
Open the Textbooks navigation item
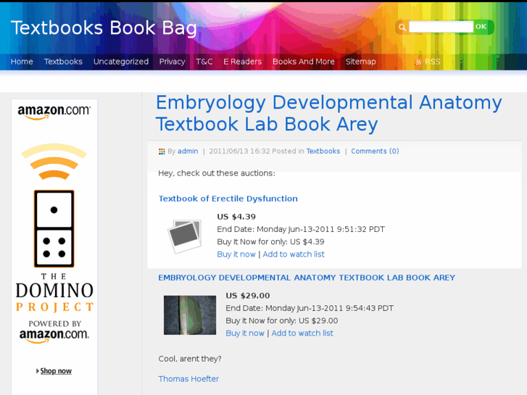[x=63, y=62]
